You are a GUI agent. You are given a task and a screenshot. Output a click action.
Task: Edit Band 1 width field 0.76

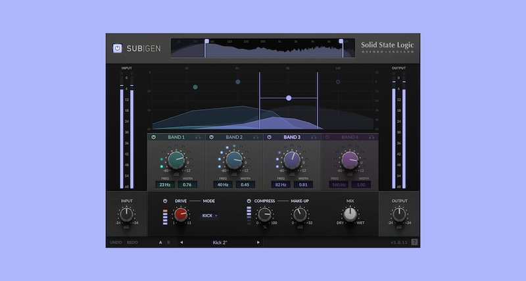coord(187,185)
